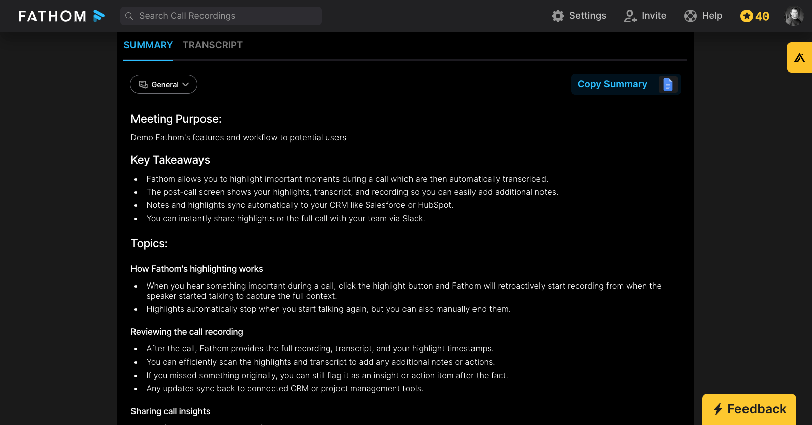Expand the General chevron arrow
812x425 pixels.
[x=186, y=85]
